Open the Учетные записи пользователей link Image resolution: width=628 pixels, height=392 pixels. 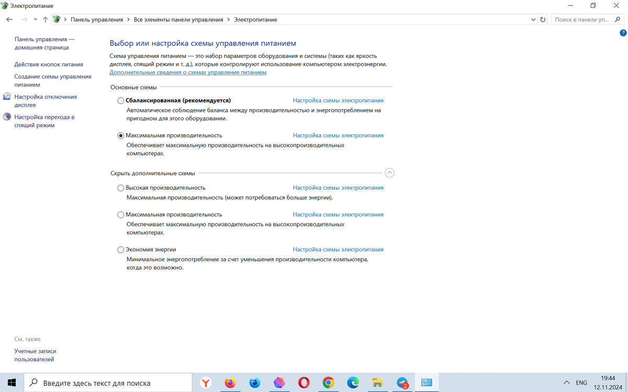[x=35, y=355]
